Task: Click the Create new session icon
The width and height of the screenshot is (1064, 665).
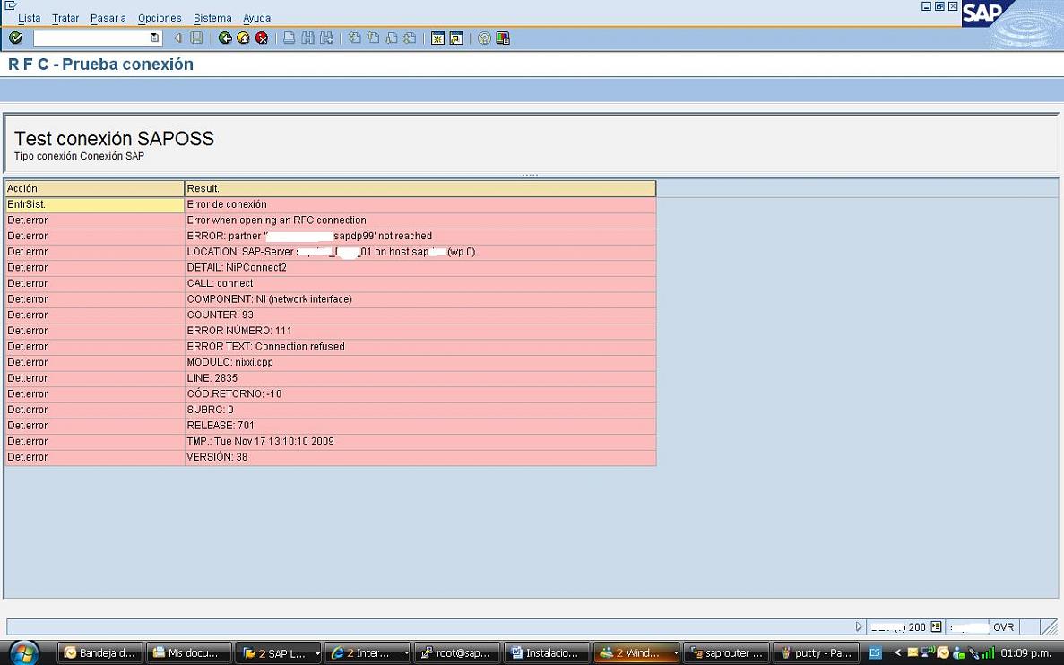Action: (437, 39)
